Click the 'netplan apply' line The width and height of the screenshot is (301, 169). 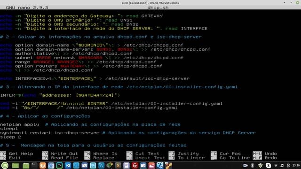point(90,124)
